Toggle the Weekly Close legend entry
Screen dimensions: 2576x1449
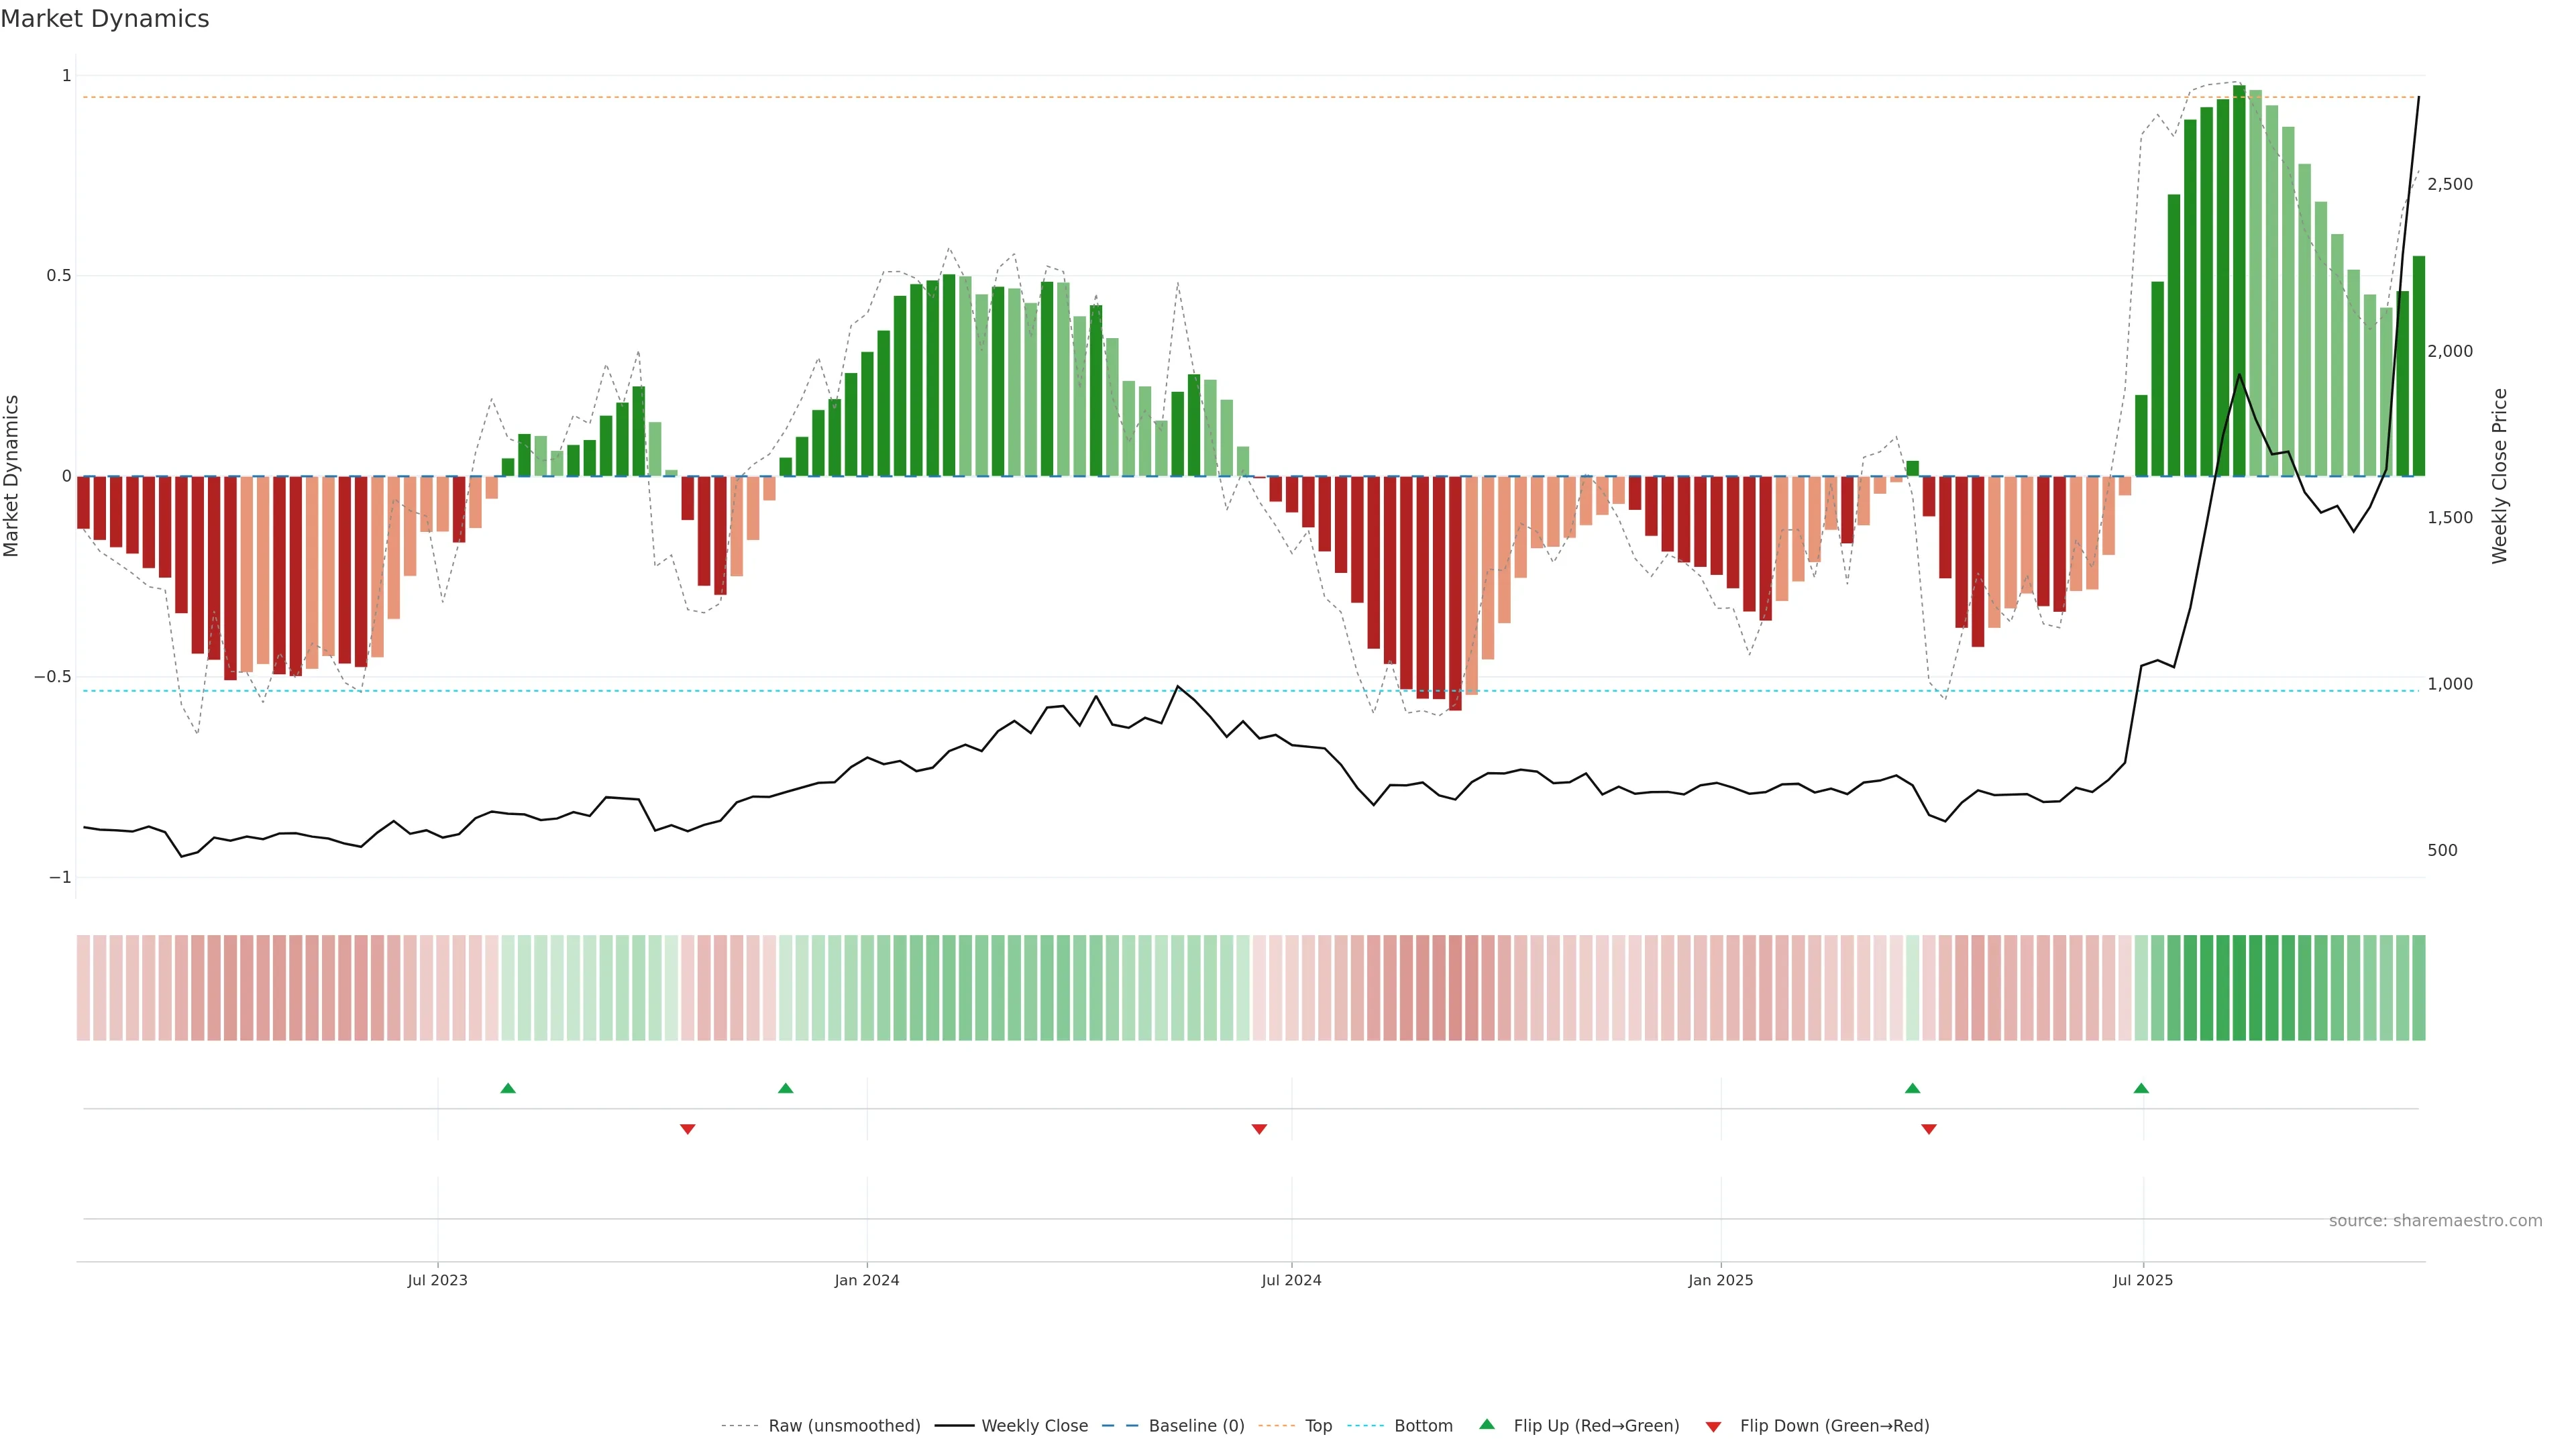1034,1425
